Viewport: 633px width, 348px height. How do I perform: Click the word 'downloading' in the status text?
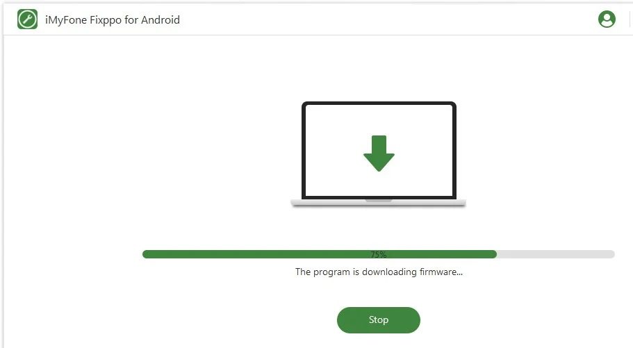coord(389,272)
